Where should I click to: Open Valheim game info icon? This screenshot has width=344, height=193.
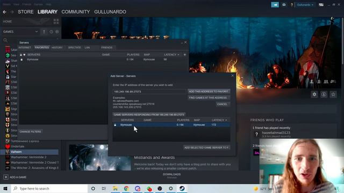click(324, 94)
